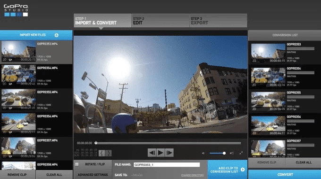321x179 pixels.
Task: Click the main video preview frame
Action: pyautogui.click(x=160, y=84)
